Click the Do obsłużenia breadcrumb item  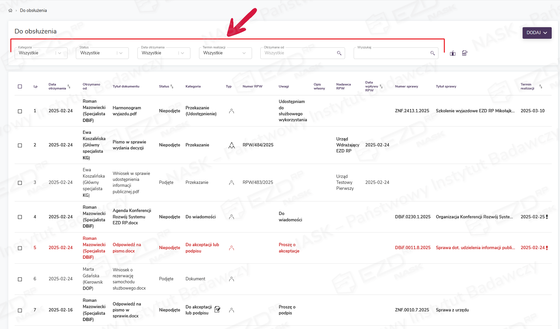(33, 11)
